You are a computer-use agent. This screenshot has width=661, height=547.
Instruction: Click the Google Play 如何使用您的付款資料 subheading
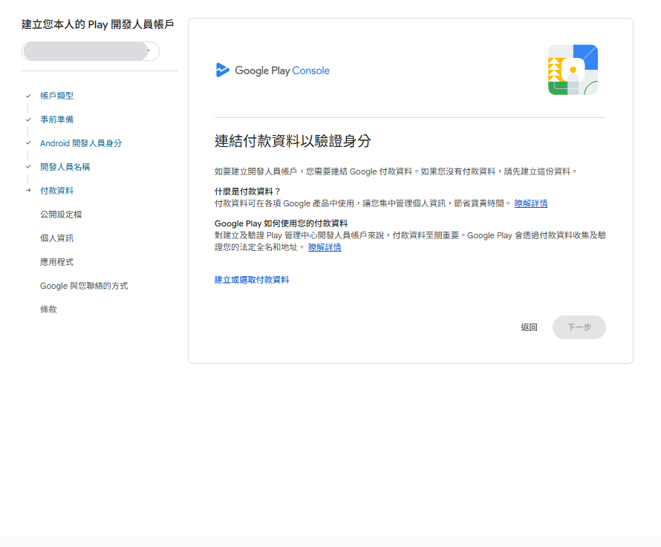coord(281,223)
